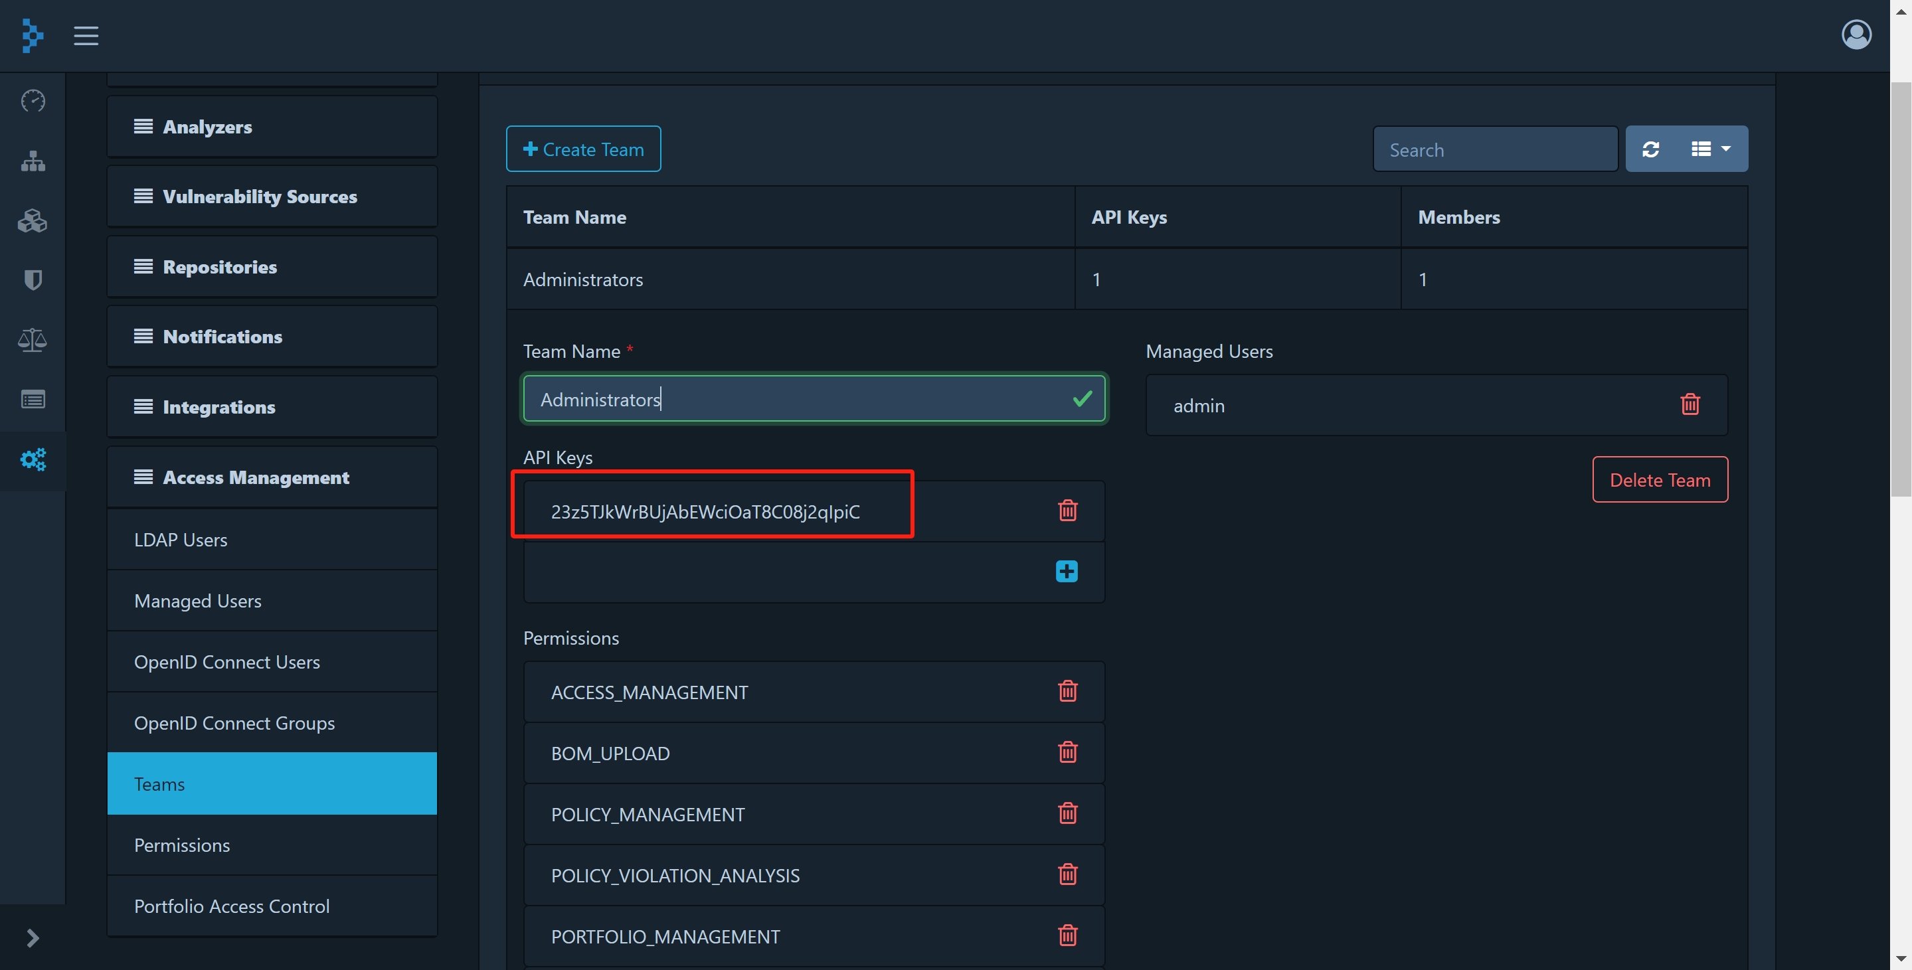The height and width of the screenshot is (970, 1912).
Task: Open Managed Users menu entry
Action: [x=197, y=600]
